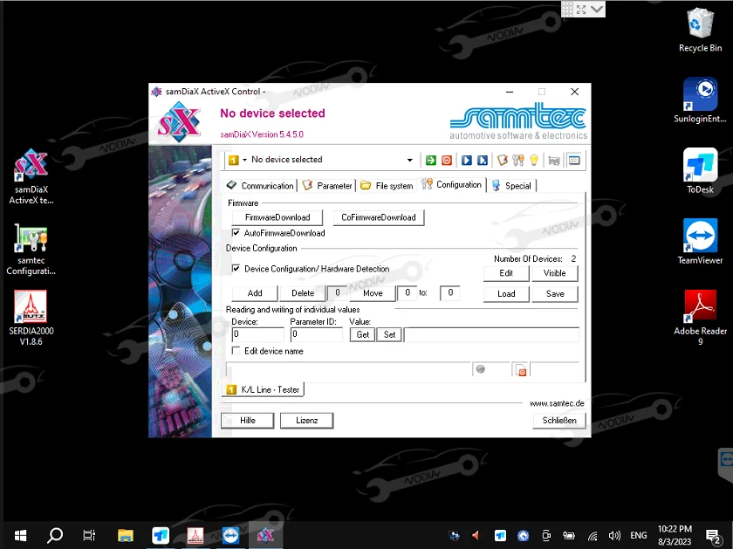Click the number field next to Delete
Screen dimensions: 733x549
tap(337, 292)
